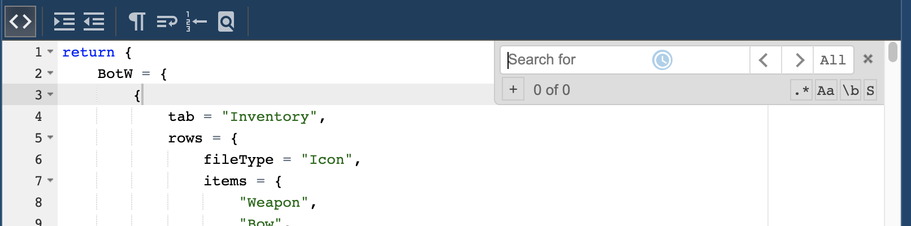911x226 pixels.
Task: Toggle search in selection (S)
Action: point(870,90)
